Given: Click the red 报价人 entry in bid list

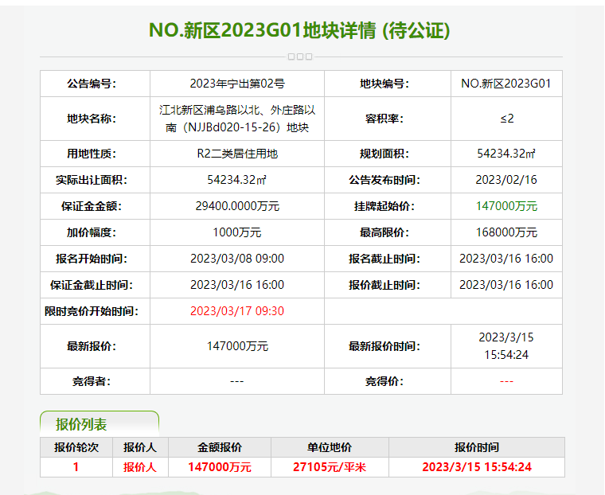Looking at the screenshot, I should coord(139,467).
